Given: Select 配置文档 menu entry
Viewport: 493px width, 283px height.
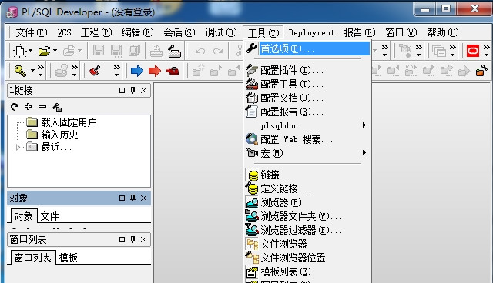Looking at the screenshot, I should pos(307,98).
